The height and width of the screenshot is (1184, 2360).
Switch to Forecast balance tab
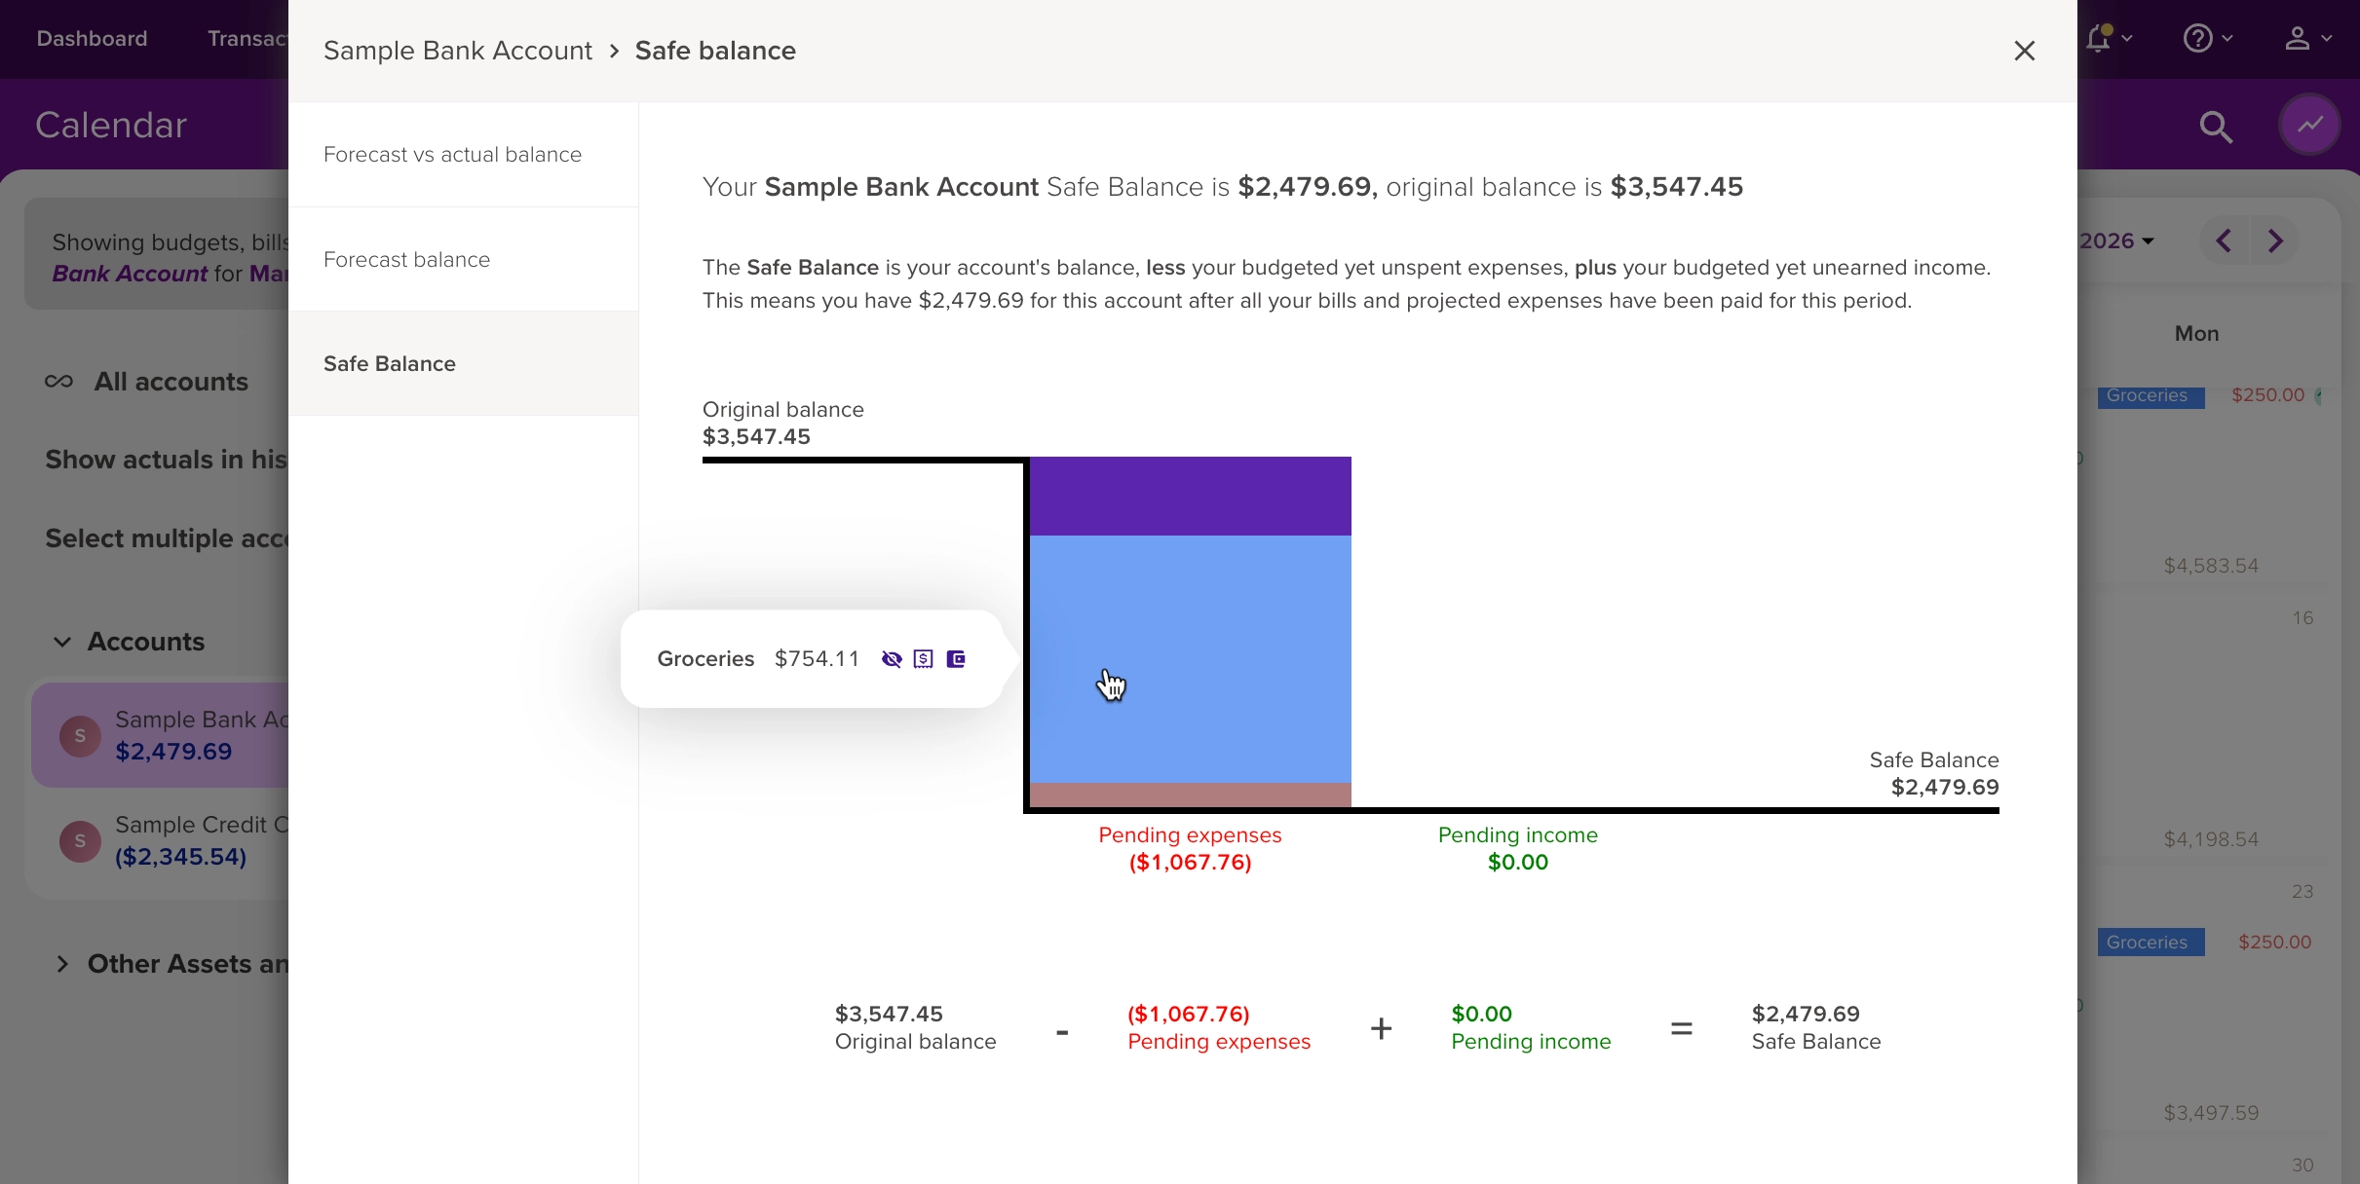click(x=406, y=260)
